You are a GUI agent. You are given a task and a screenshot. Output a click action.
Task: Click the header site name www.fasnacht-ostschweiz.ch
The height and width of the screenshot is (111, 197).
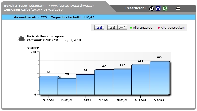pyautogui.click(x=73, y=6)
